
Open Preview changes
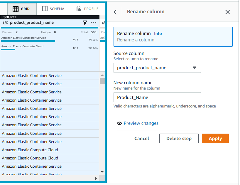click(x=141, y=123)
